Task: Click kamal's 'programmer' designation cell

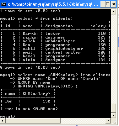Action: 58,56
